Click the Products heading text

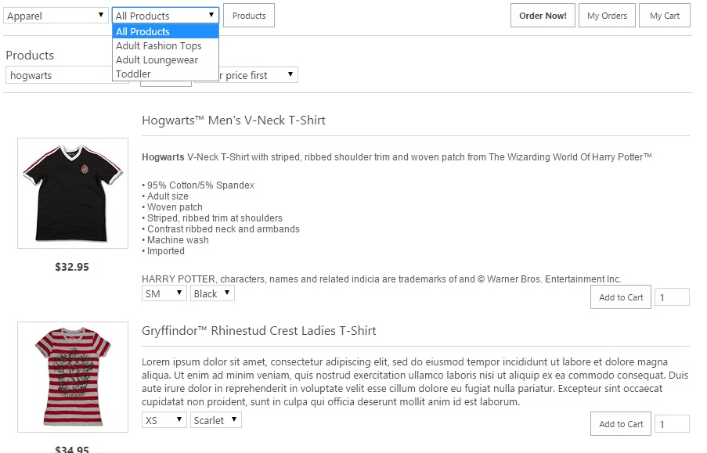click(x=30, y=56)
